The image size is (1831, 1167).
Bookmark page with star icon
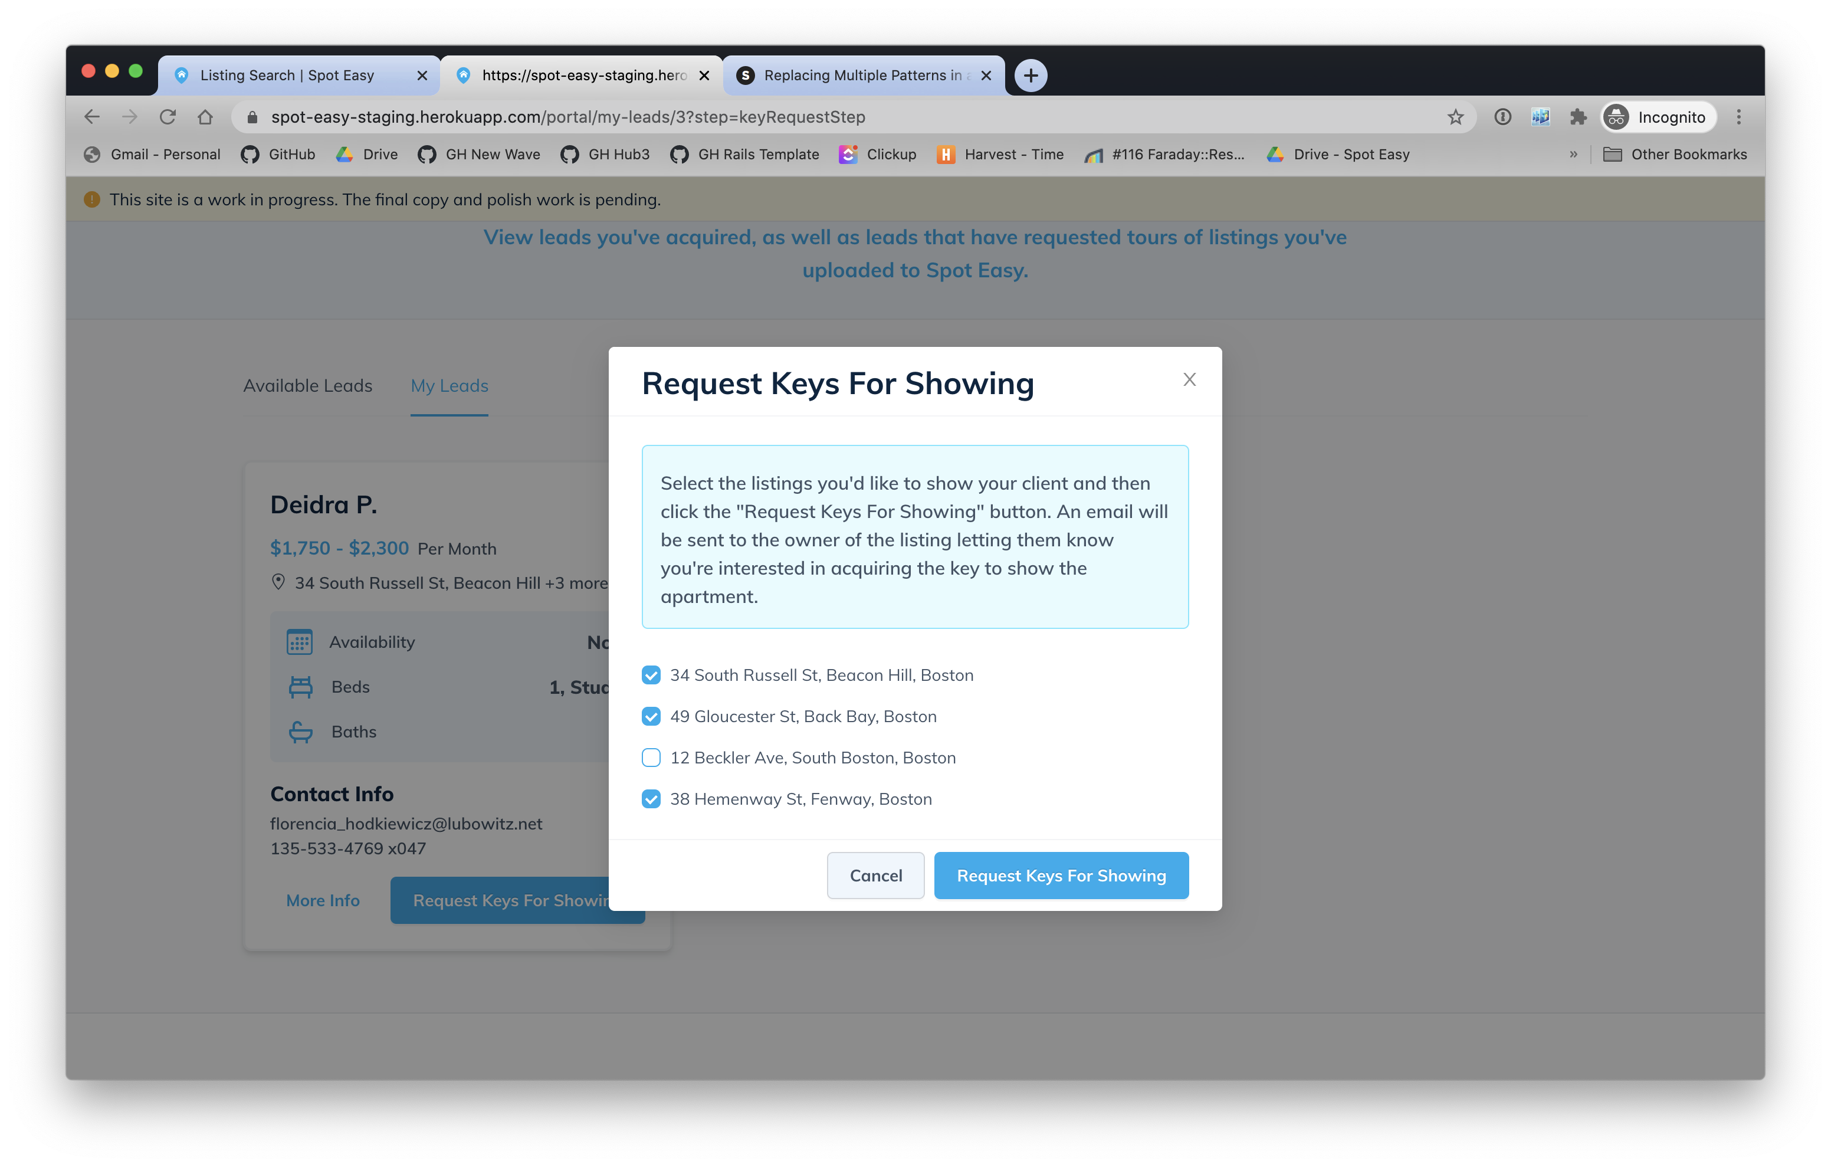click(1455, 117)
